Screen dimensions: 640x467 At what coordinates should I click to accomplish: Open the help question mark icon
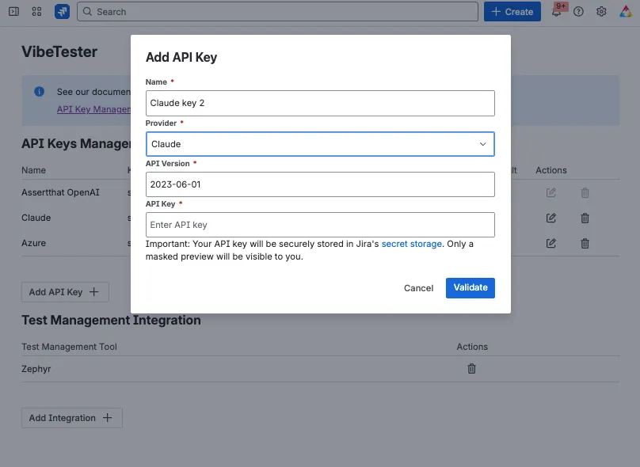point(578,11)
